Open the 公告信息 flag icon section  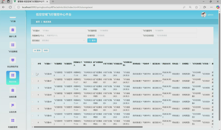click(13, 107)
